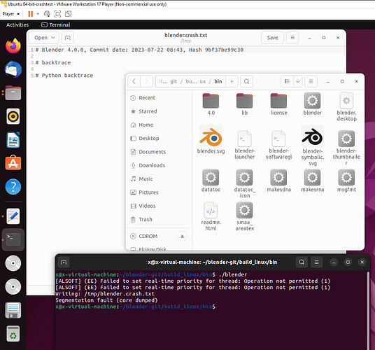Eject the CDROM in Files sidebar
Image resolution: width=375 pixels, height=350 pixels.
182,237
